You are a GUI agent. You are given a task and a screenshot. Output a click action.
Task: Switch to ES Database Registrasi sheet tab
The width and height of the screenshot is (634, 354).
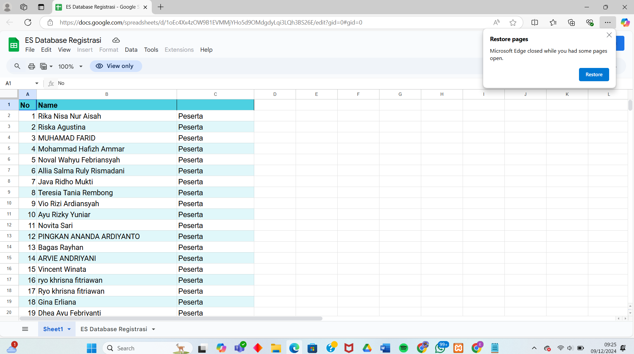[x=114, y=329]
